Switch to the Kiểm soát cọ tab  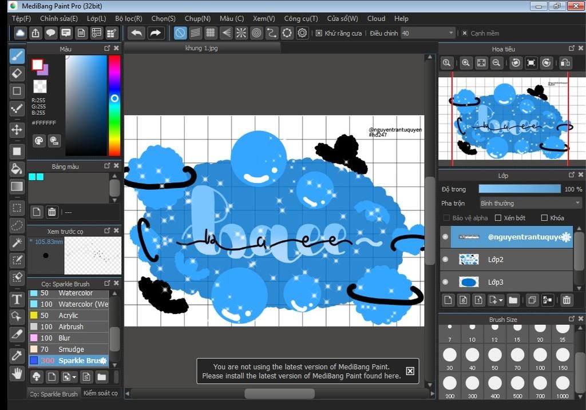pos(101,393)
